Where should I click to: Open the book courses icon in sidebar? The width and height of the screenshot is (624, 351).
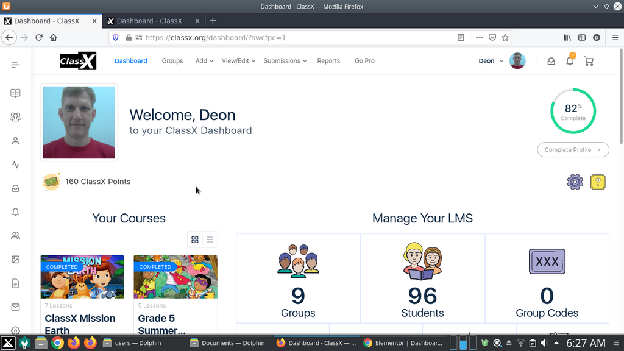click(15, 93)
